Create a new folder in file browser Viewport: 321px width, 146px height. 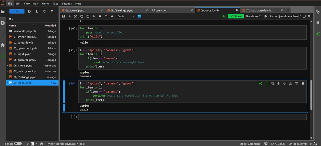click(29, 11)
